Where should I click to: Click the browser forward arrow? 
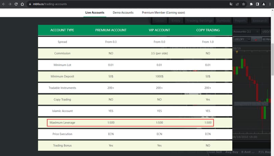pos(10,4)
